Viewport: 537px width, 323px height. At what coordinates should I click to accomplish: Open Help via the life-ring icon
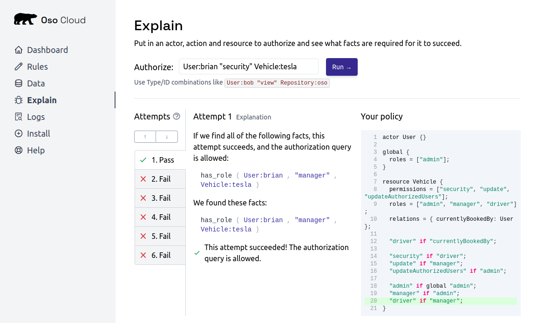click(x=18, y=150)
